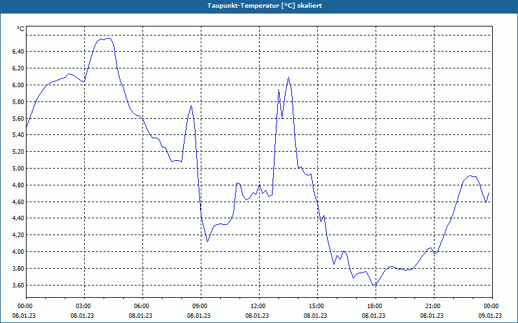Click the 21:00 time label
This screenshot has width=518, height=323.
click(x=432, y=306)
